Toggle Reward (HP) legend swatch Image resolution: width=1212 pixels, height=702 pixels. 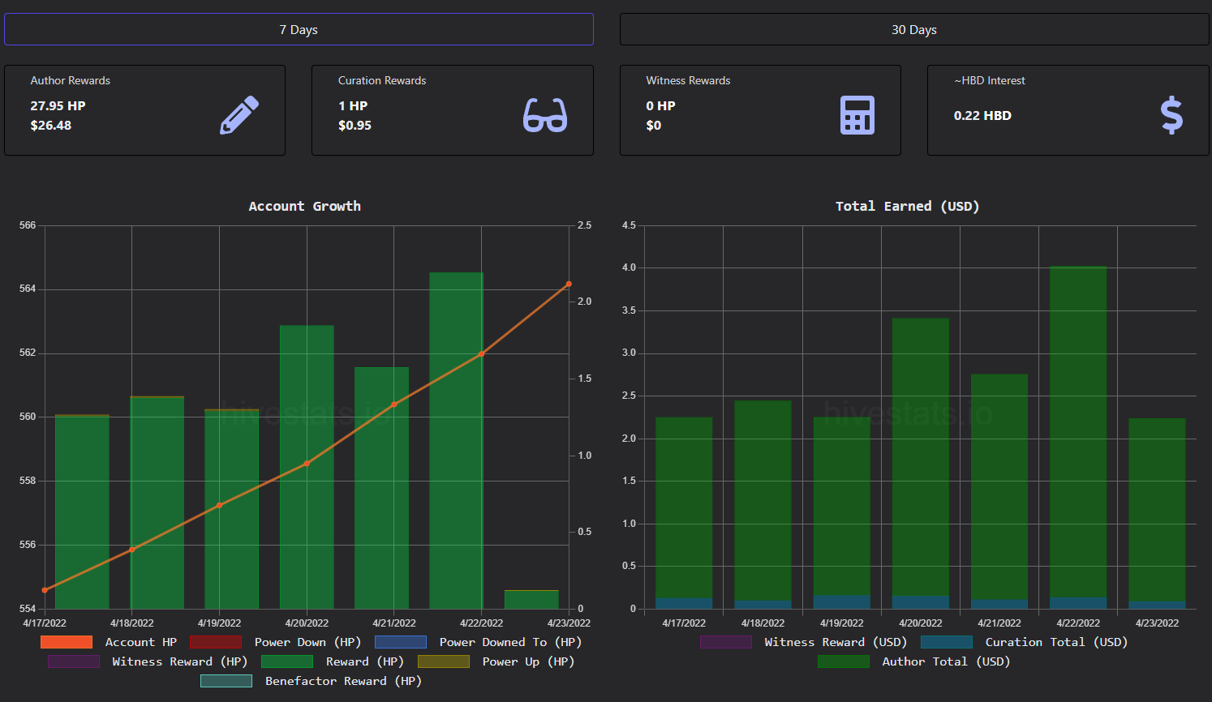[287, 661]
